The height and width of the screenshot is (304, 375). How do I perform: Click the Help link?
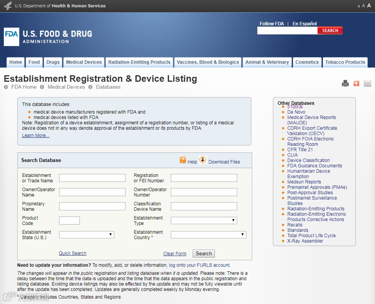pyautogui.click(x=192, y=162)
